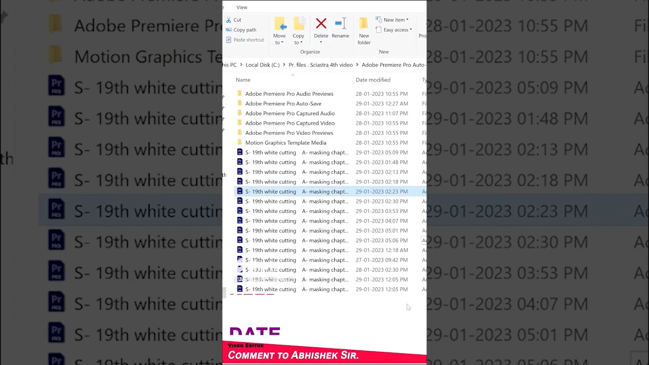Click the Premiere icon of file modified 01:48 PM

240,162
